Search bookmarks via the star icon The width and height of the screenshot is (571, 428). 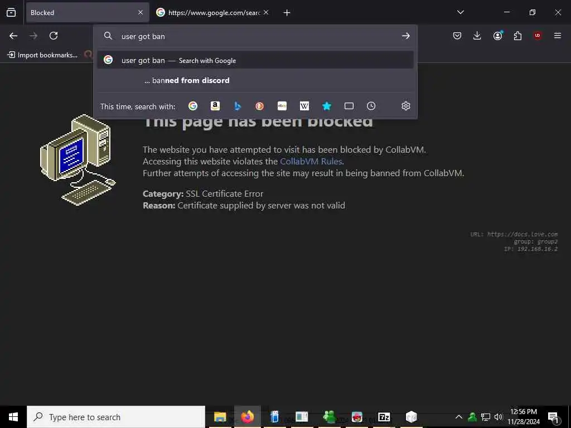327,106
